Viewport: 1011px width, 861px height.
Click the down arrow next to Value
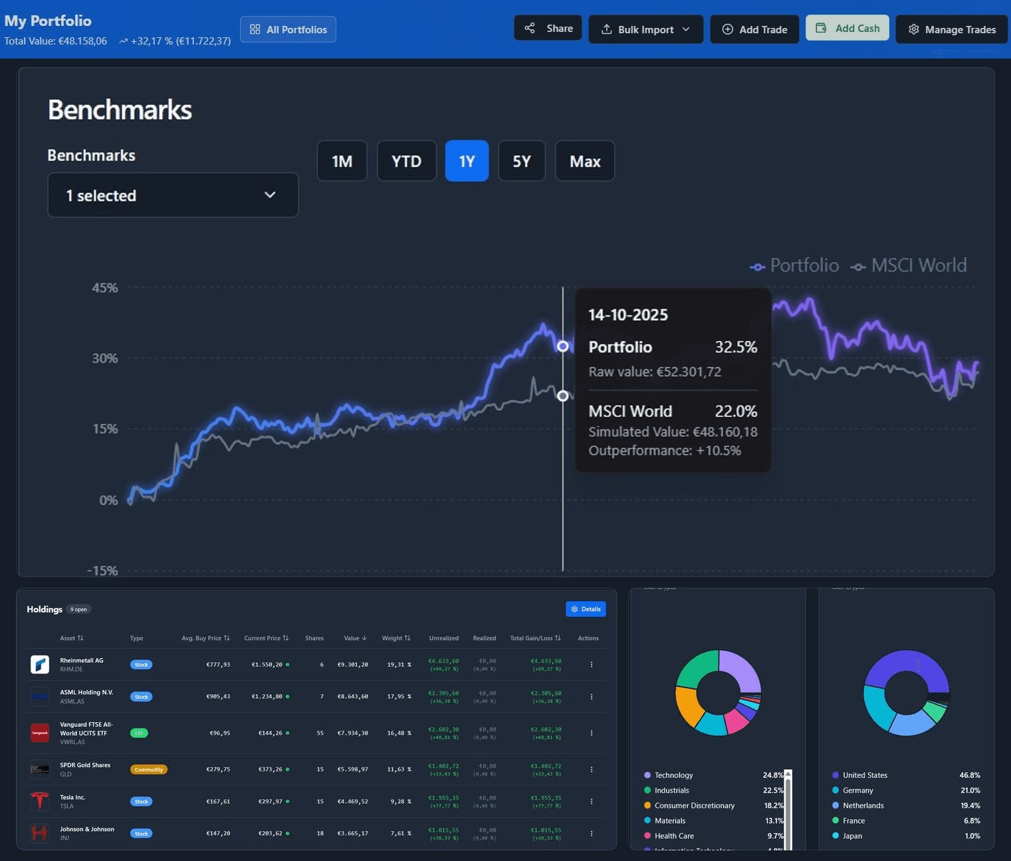tap(364, 638)
